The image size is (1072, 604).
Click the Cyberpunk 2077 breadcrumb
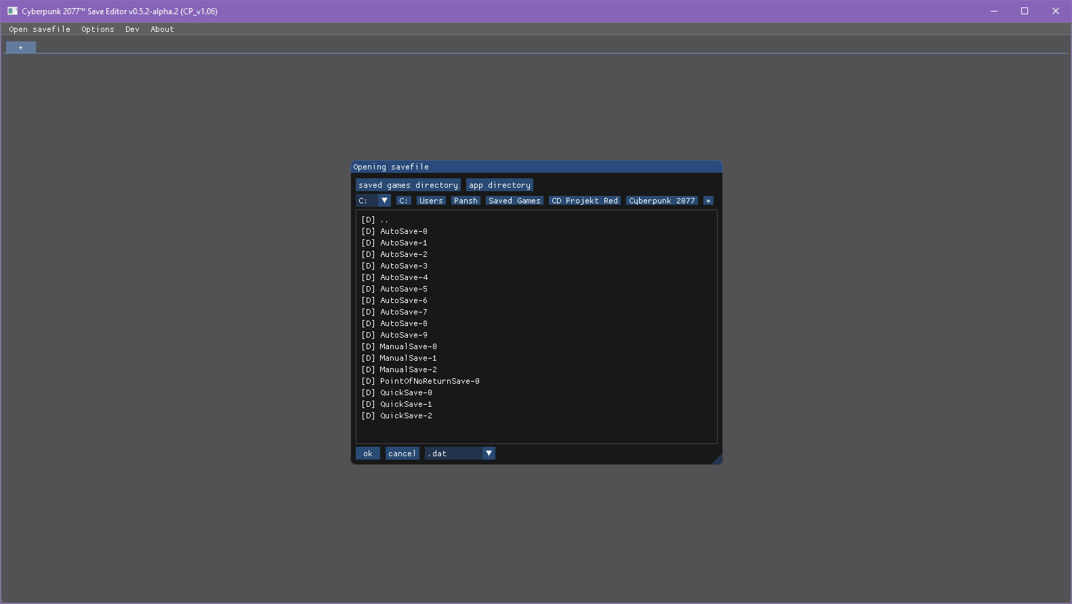(x=662, y=201)
